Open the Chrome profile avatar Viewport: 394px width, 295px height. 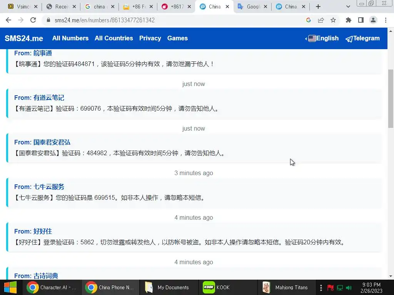[373, 20]
